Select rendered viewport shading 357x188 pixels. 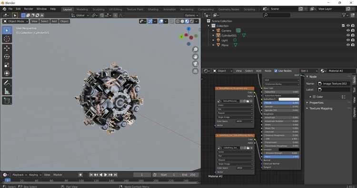(x=192, y=21)
